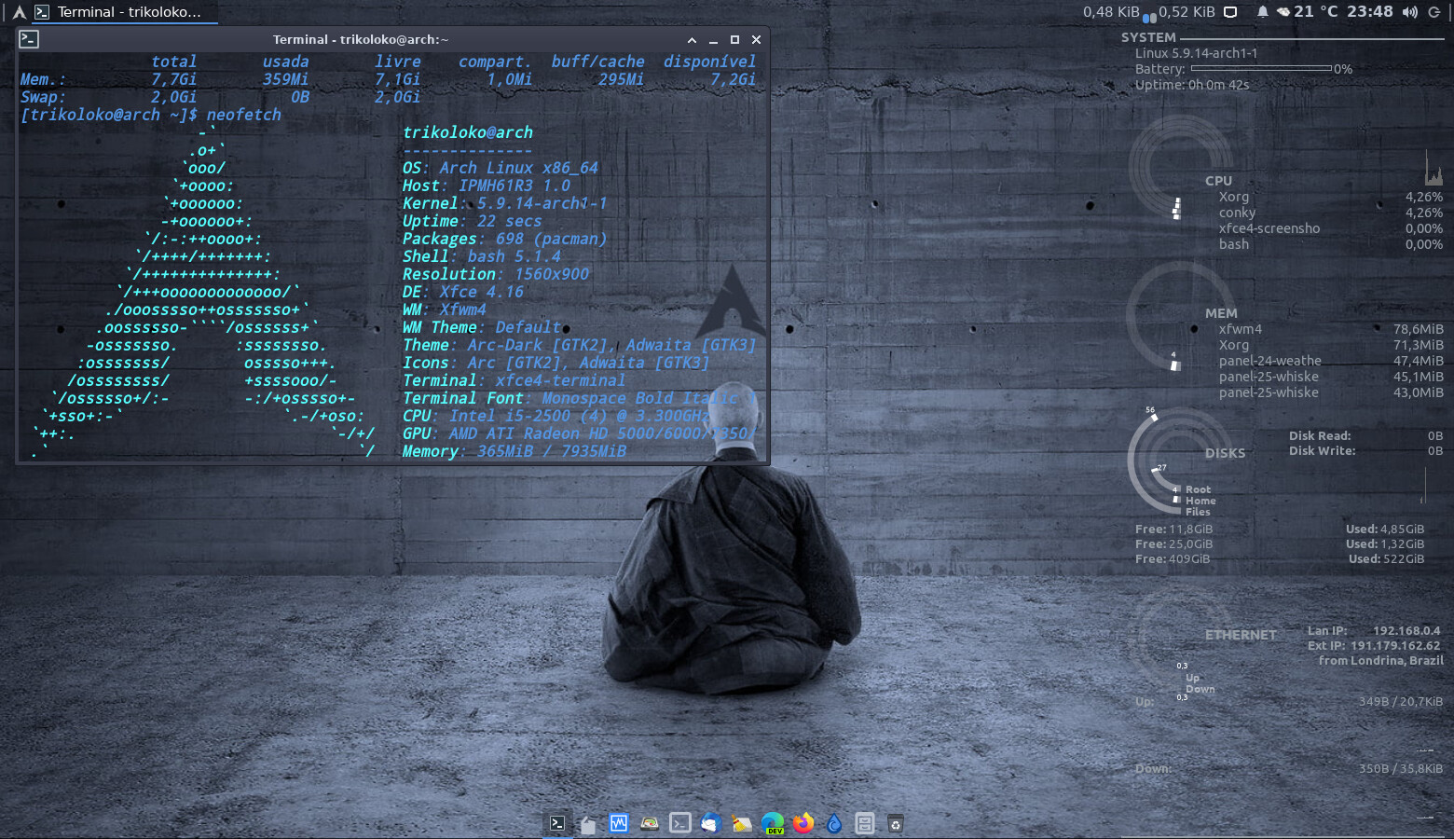Click the terminal prompt line with neofetch
This screenshot has width=1454, height=839.
(x=151, y=115)
